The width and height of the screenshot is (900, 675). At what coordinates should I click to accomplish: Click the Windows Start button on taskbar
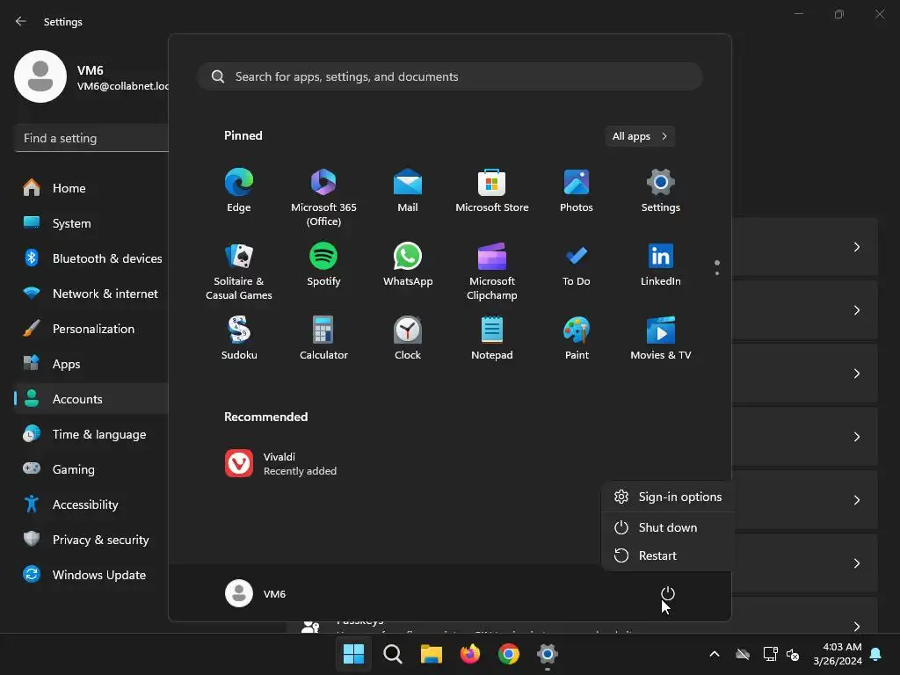(x=353, y=654)
